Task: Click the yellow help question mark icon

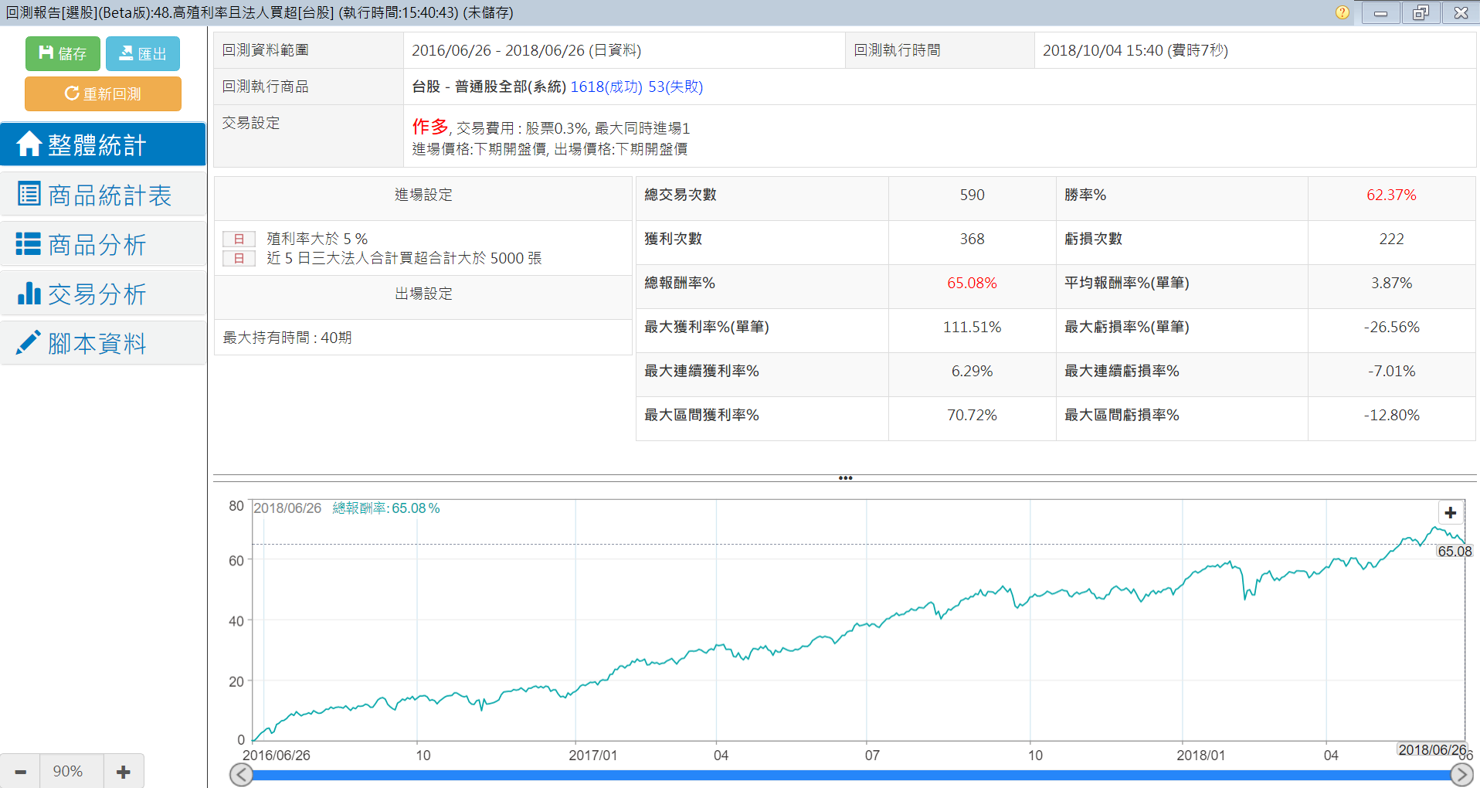Action: (1343, 12)
